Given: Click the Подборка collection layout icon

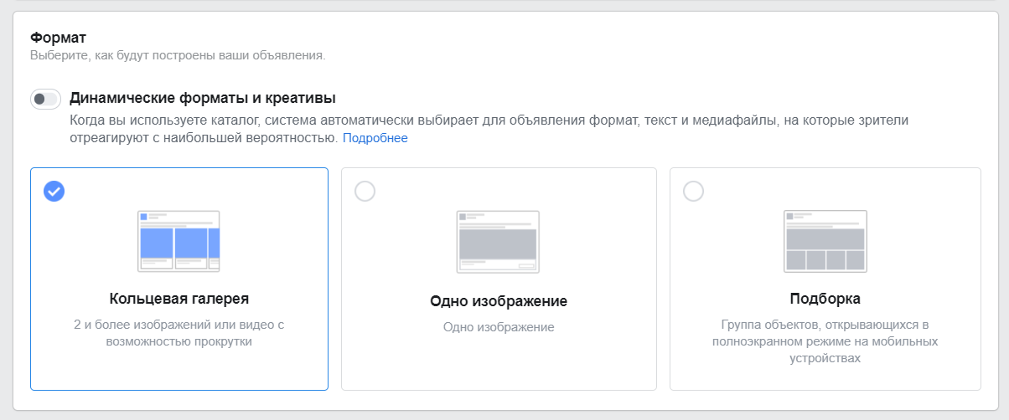Looking at the screenshot, I should pos(825,241).
